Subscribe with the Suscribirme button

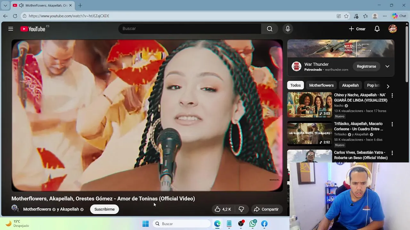pos(104,209)
